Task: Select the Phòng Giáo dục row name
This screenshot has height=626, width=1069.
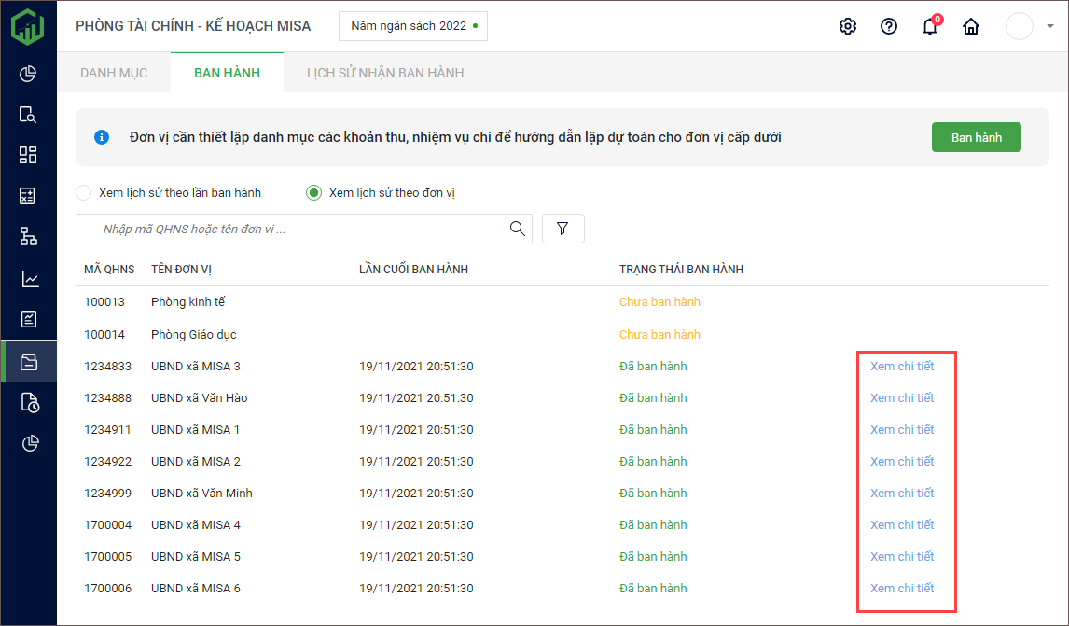Action: point(194,334)
